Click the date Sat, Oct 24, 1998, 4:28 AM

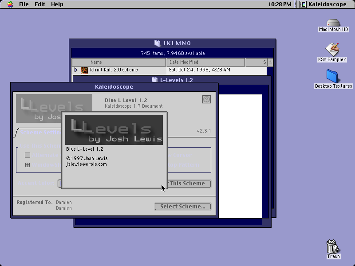[x=199, y=70]
